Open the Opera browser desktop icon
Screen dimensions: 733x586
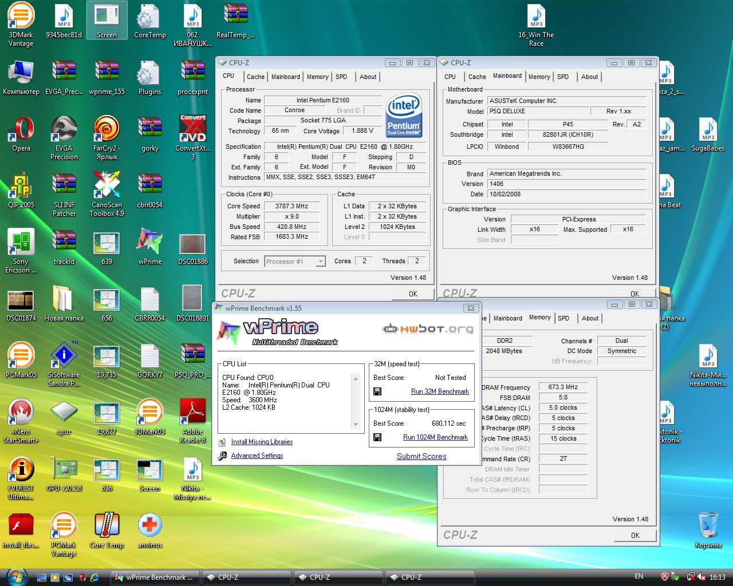coord(21,135)
